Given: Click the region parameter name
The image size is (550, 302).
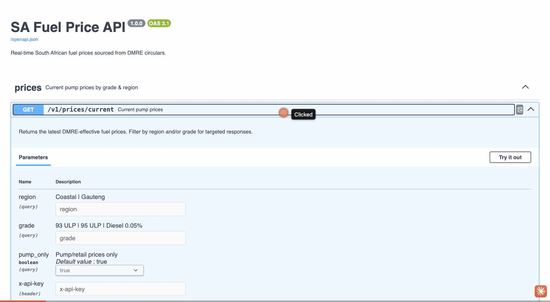Looking at the screenshot, I should (27, 197).
